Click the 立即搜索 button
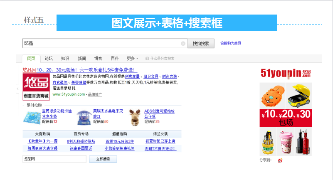This screenshot has height=180, width=333. pyautogui.click(x=103, y=159)
